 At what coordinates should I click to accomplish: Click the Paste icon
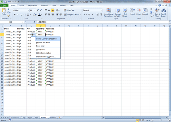coord(4,10)
